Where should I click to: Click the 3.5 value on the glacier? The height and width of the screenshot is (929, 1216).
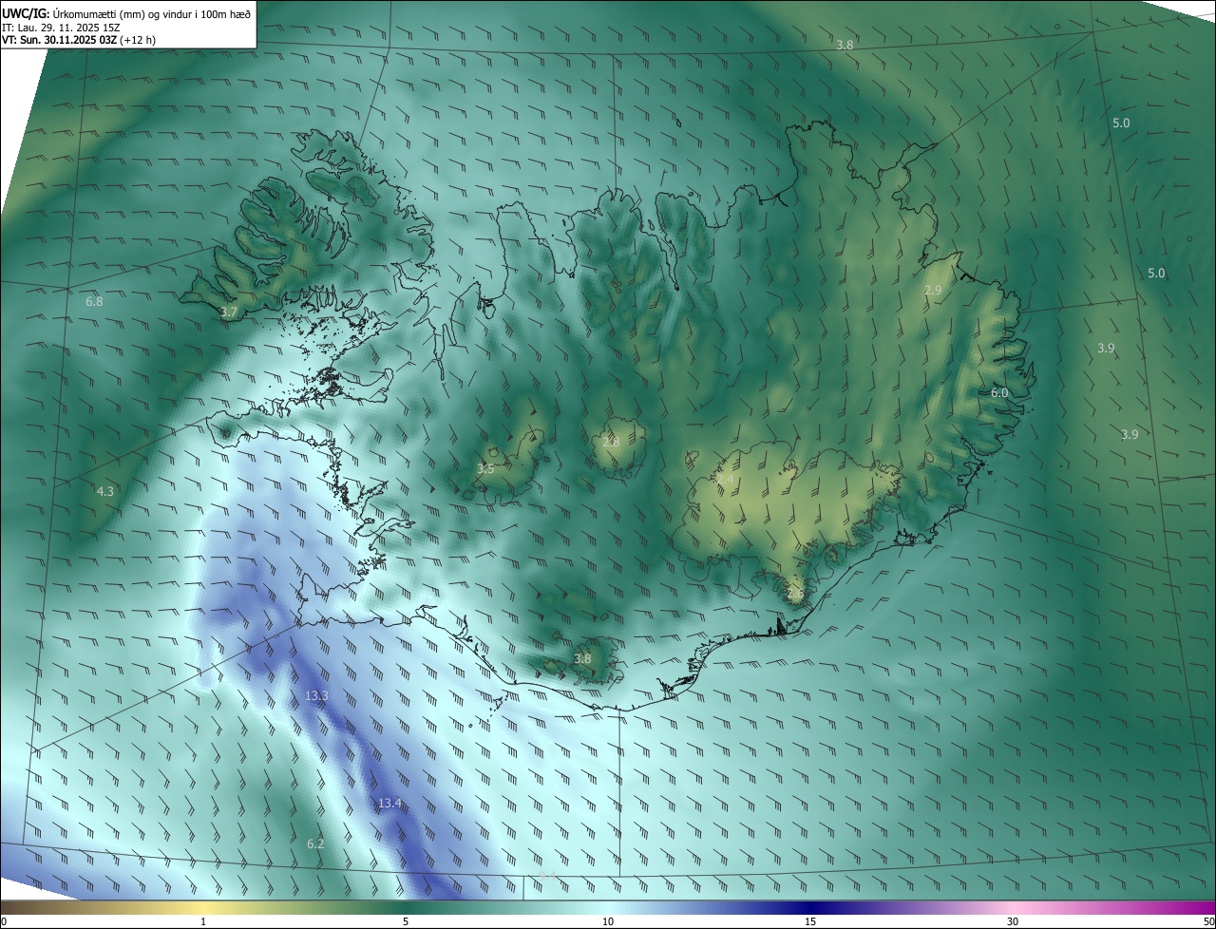point(485,468)
